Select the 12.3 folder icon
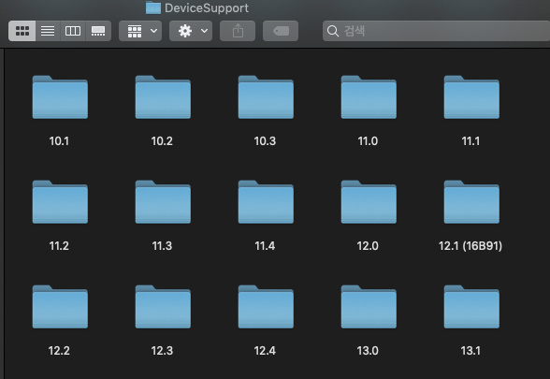This screenshot has width=550, height=379. (163, 307)
